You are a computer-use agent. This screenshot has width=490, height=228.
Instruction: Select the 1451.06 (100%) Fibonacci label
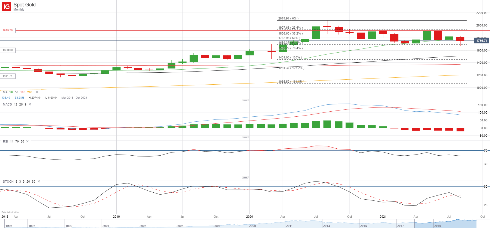[x=290, y=57]
